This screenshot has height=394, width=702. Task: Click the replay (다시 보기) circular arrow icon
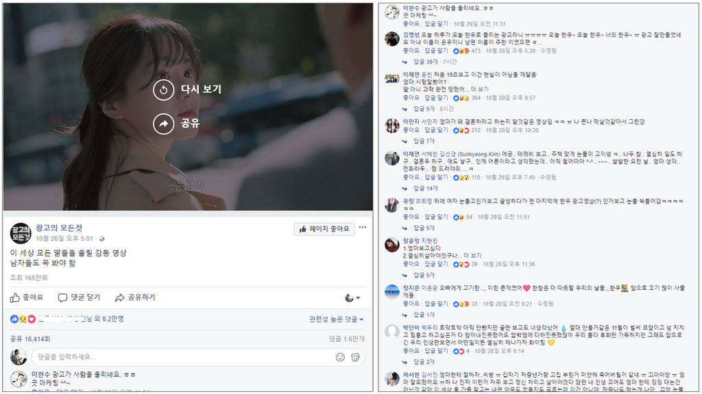pos(163,90)
